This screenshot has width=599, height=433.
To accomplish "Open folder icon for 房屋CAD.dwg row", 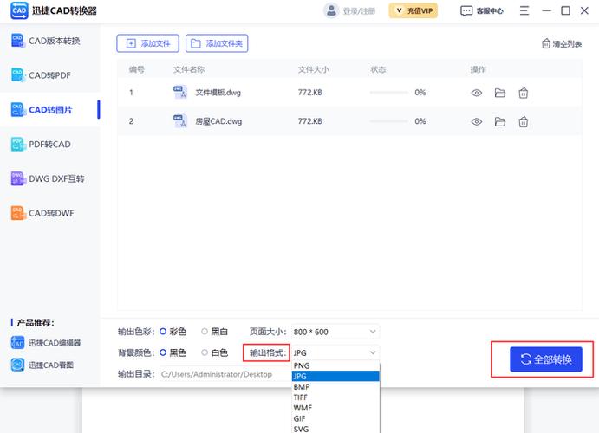I will pos(499,122).
